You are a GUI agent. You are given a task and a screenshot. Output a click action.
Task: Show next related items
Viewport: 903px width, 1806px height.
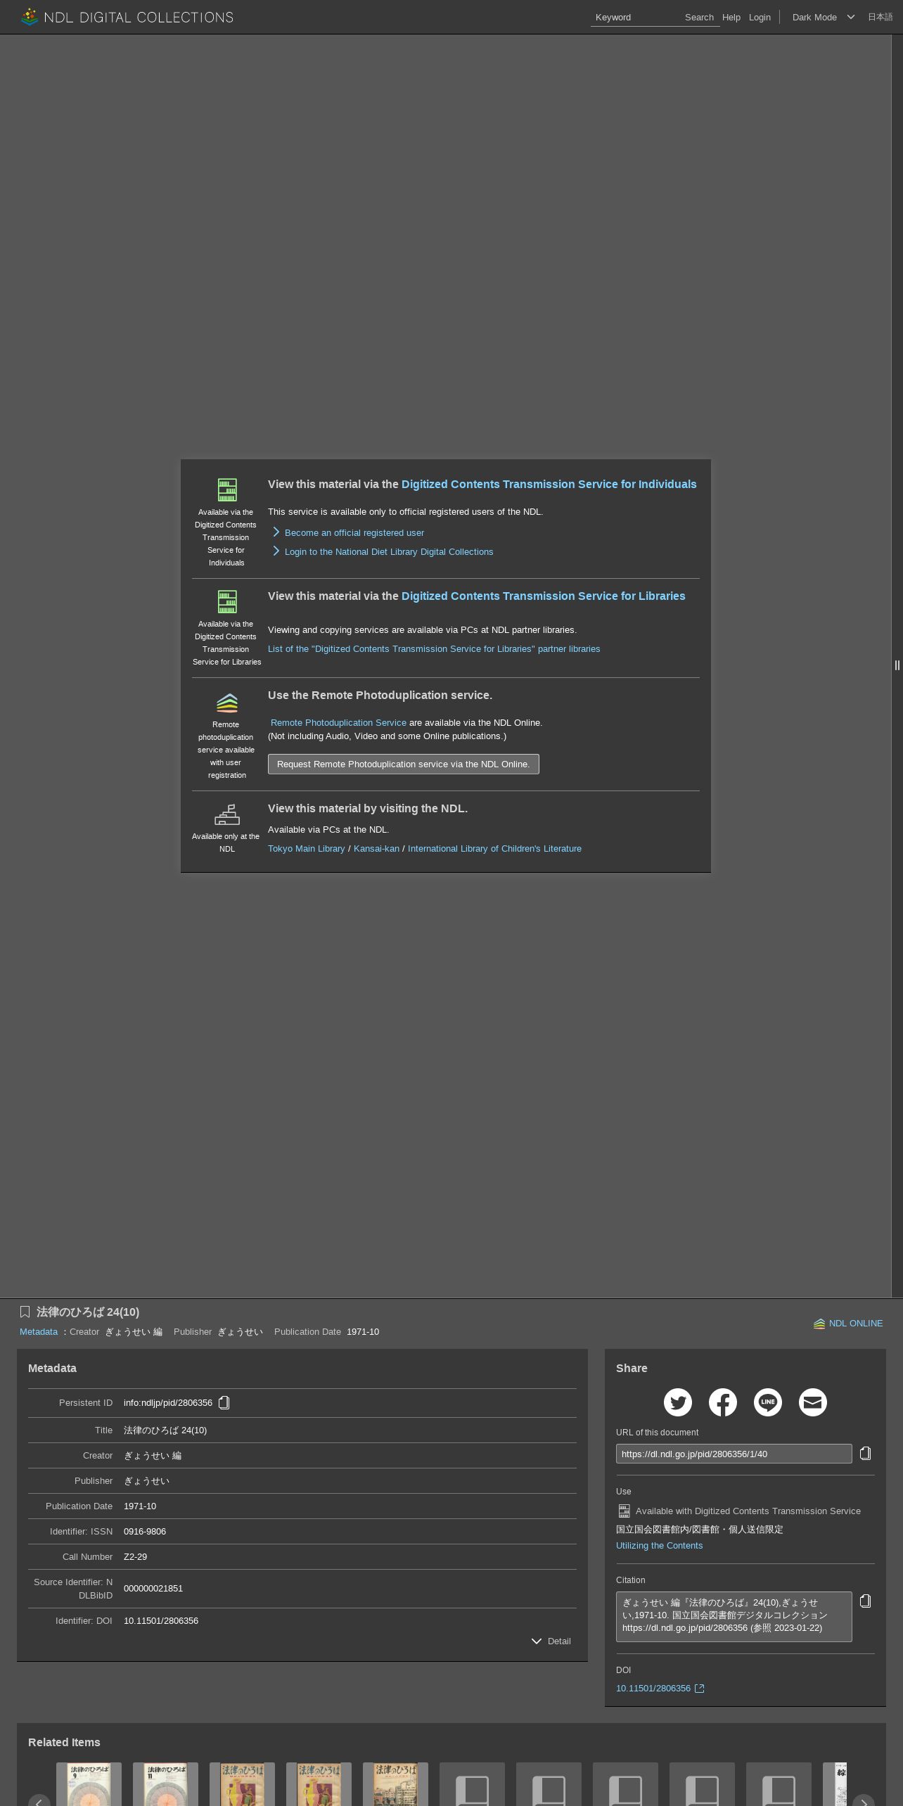click(864, 1800)
